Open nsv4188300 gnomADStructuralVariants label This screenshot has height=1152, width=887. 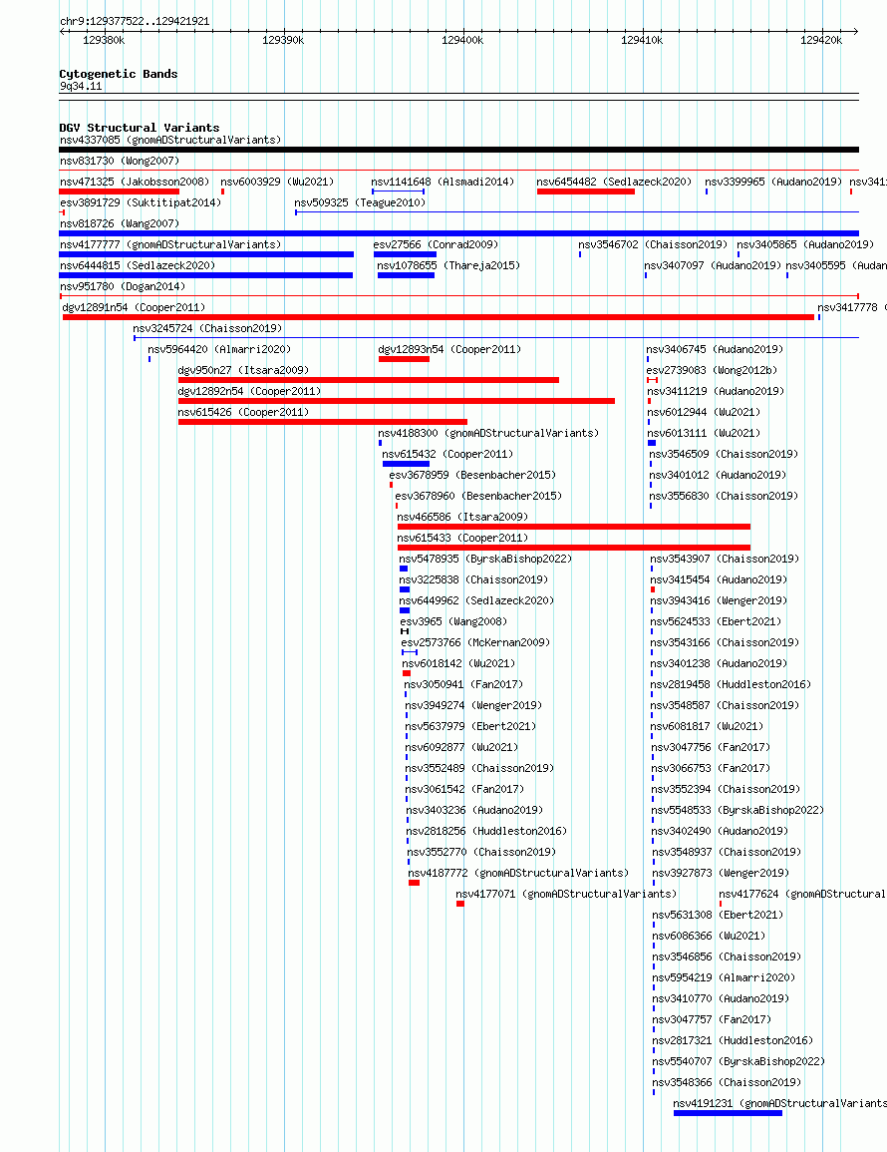click(x=488, y=434)
